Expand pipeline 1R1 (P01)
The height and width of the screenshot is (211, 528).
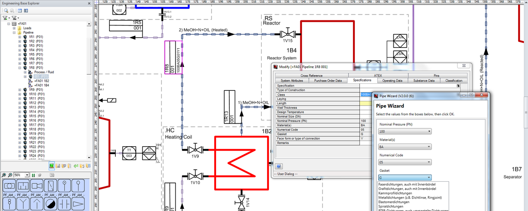pyautogui.click(x=20, y=37)
